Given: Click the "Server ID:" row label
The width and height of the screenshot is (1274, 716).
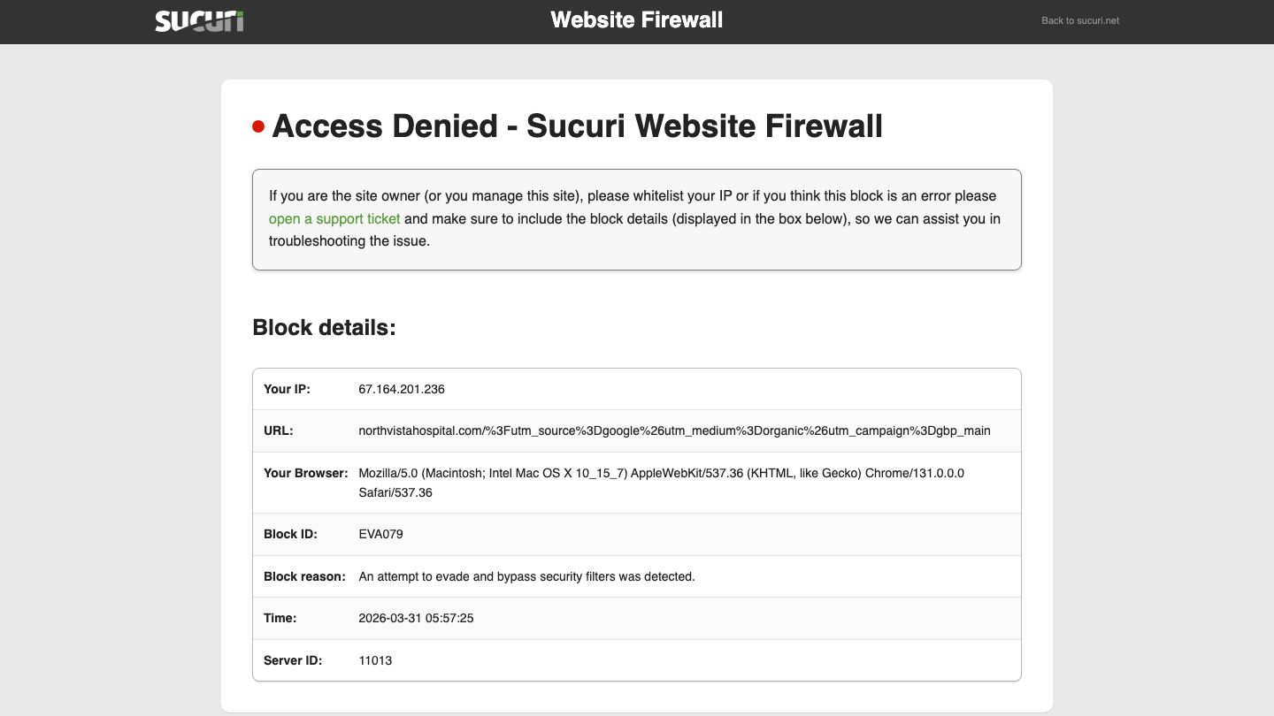Looking at the screenshot, I should (293, 660).
